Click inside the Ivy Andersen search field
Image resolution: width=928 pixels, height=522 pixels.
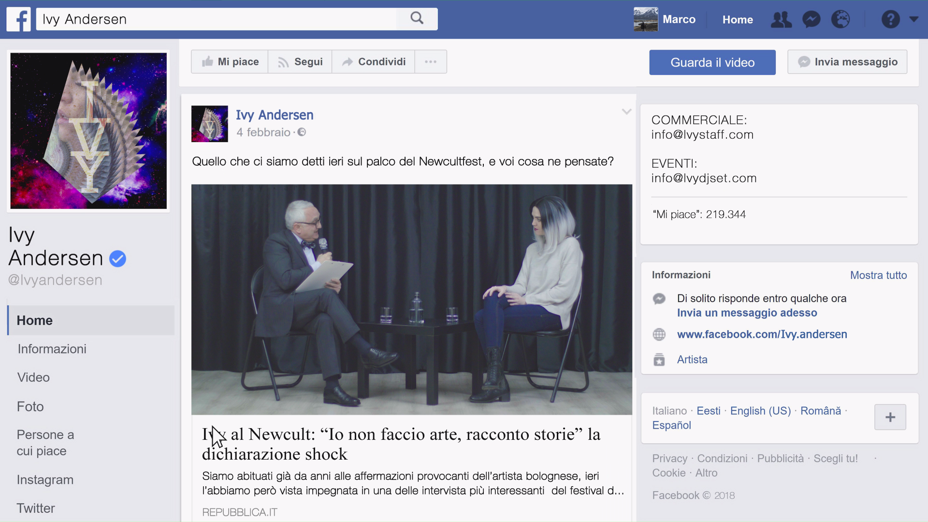pos(217,19)
